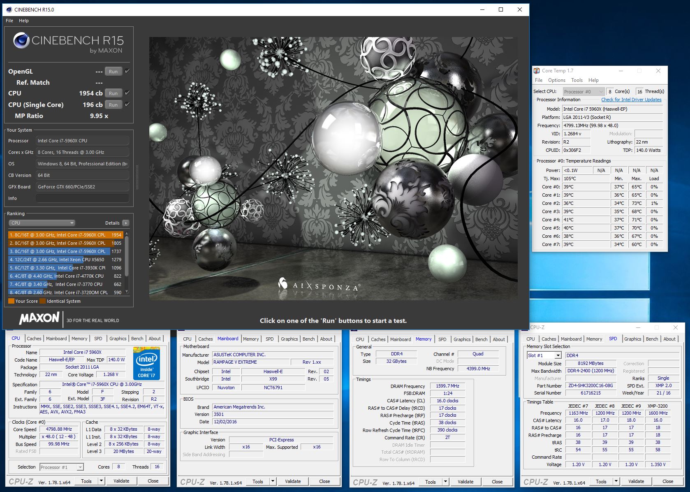Click Validate in CPU-Z CPU window
Viewport: 690px width, 492px height.
click(121, 480)
